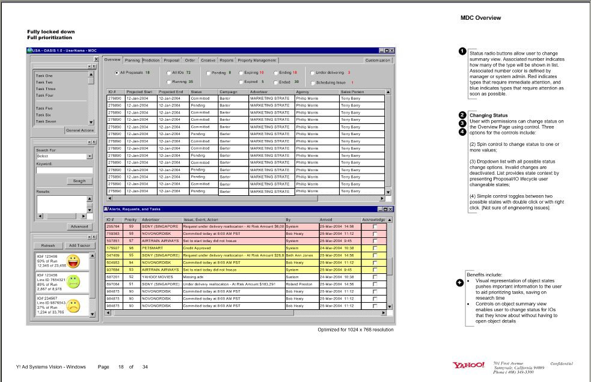Open the Property Management tab

click(x=257, y=60)
